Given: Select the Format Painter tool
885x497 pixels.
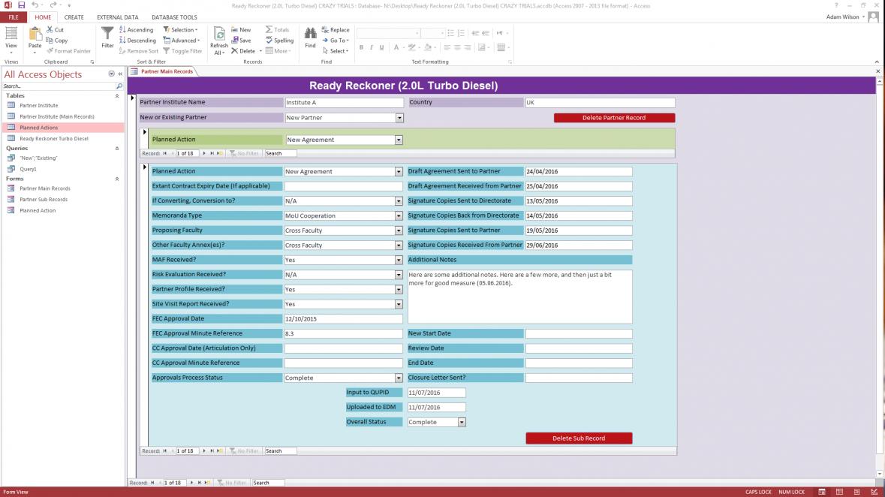Looking at the screenshot, I should click(68, 51).
